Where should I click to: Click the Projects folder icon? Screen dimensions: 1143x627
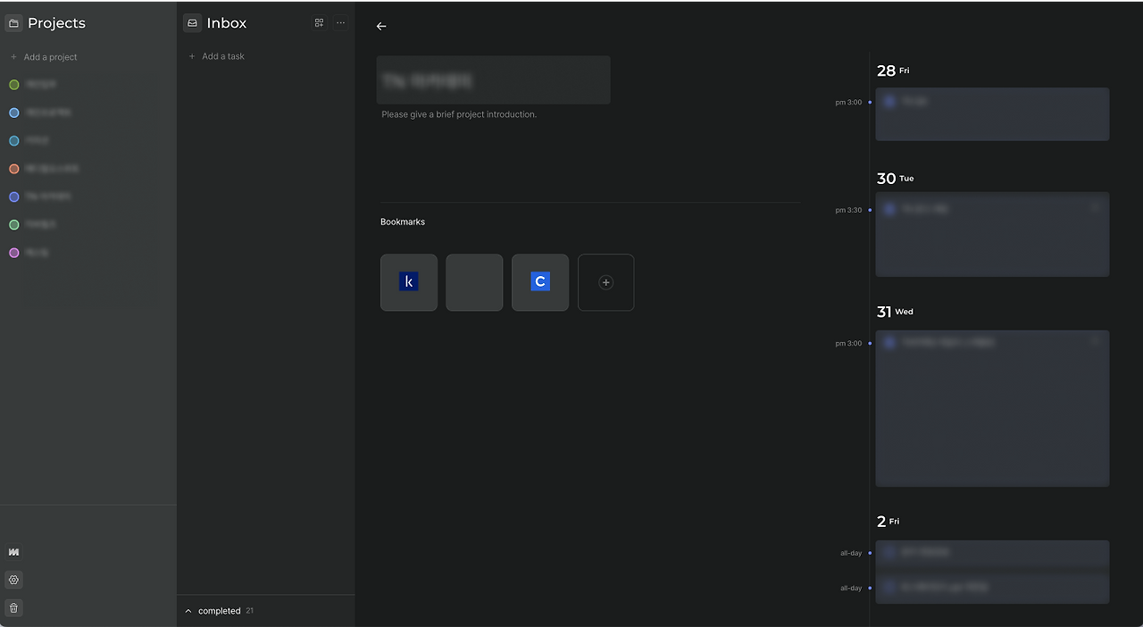(x=13, y=23)
